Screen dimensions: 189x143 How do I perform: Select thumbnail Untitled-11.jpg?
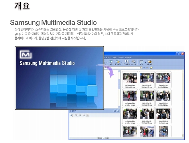(163, 80)
